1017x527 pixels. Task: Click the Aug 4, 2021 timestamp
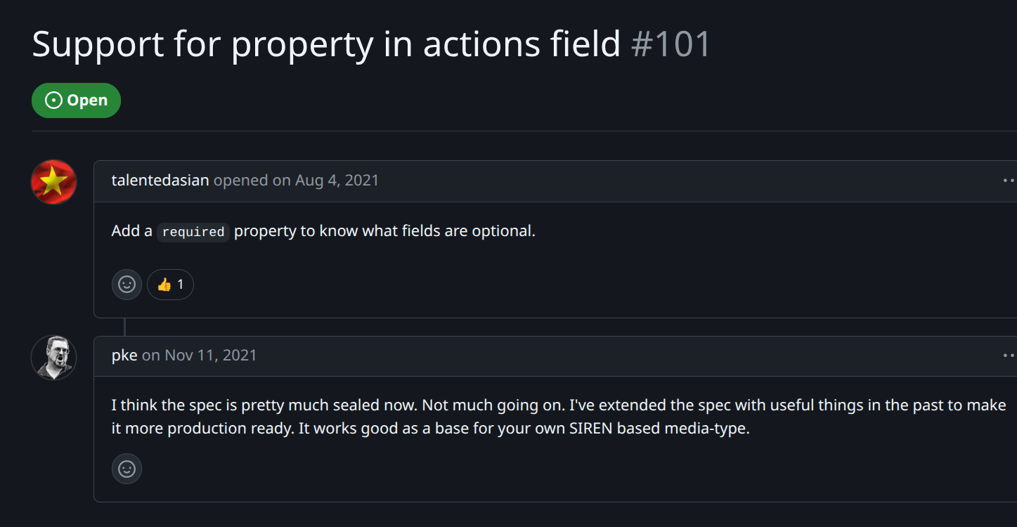tap(337, 181)
